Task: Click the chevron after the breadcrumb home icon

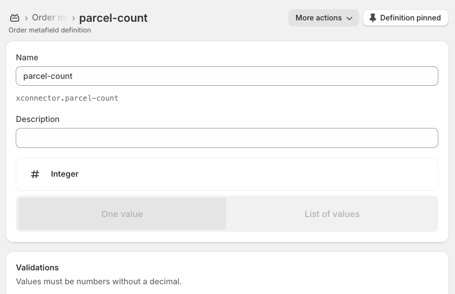Action: [x=26, y=18]
